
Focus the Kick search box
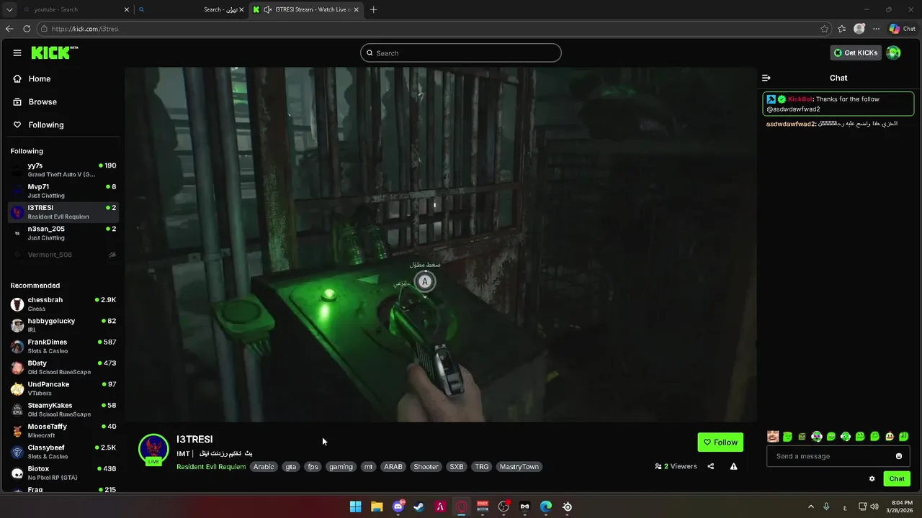pos(461,53)
